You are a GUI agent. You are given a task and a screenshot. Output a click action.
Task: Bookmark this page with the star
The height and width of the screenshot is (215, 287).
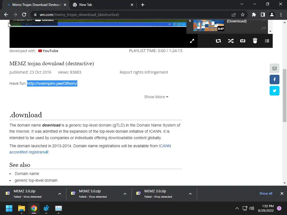tap(243, 15)
